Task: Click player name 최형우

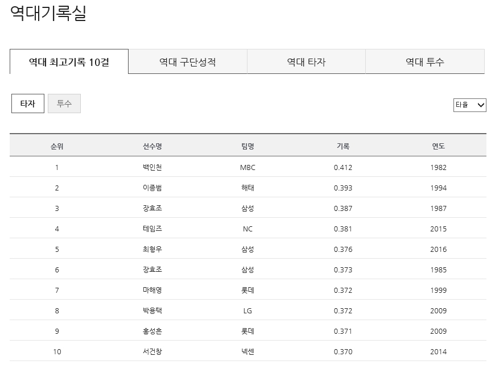Action: tap(152, 250)
